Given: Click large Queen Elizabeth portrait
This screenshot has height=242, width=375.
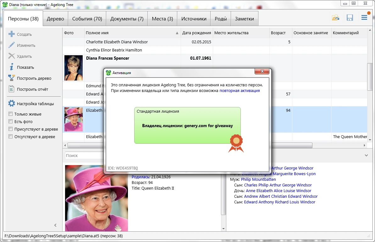Looking at the screenshot, I should tap(97, 198).
